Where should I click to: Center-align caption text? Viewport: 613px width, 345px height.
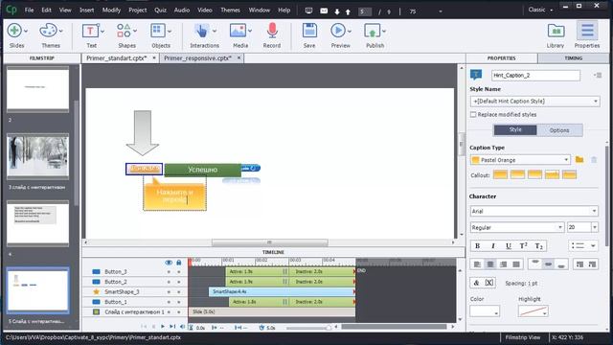coord(489,264)
